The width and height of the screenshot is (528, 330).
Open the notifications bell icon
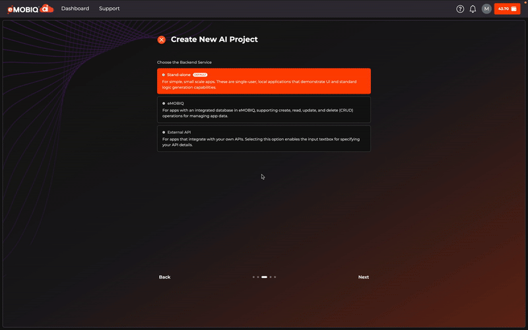coord(473,9)
